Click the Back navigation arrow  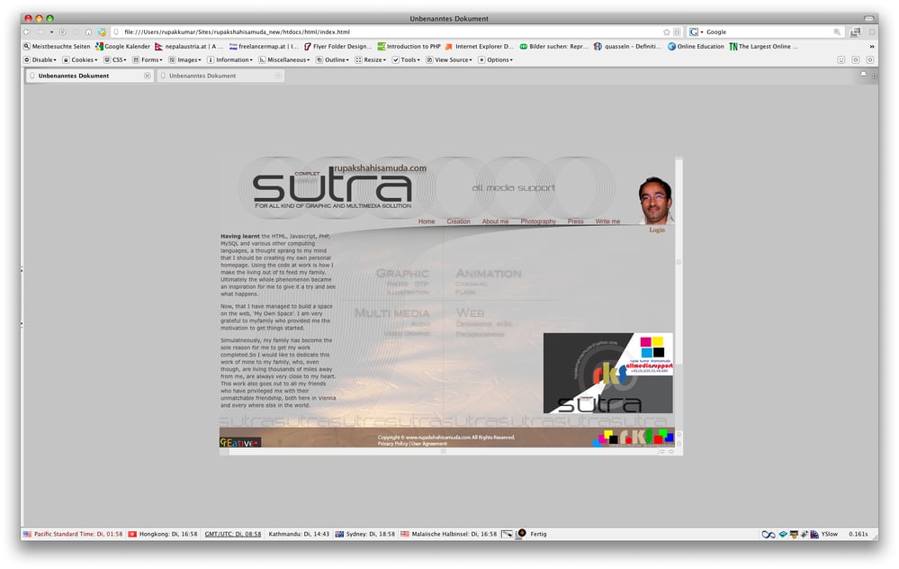(x=26, y=32)
